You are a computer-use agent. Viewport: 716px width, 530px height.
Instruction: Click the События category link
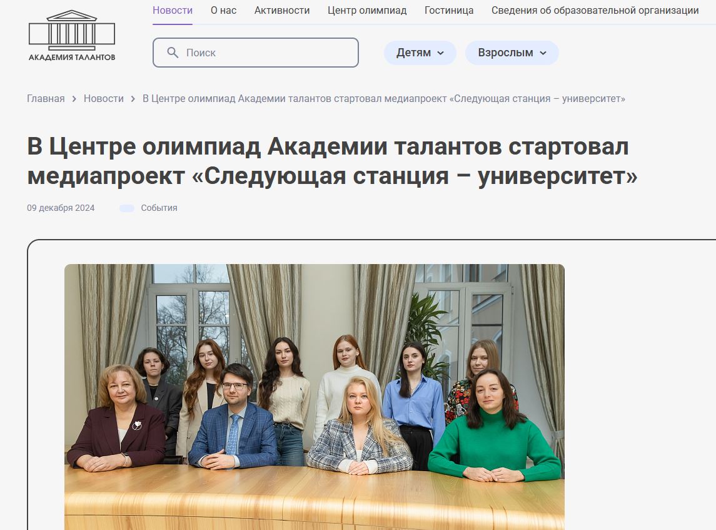[x=159, y=208]
